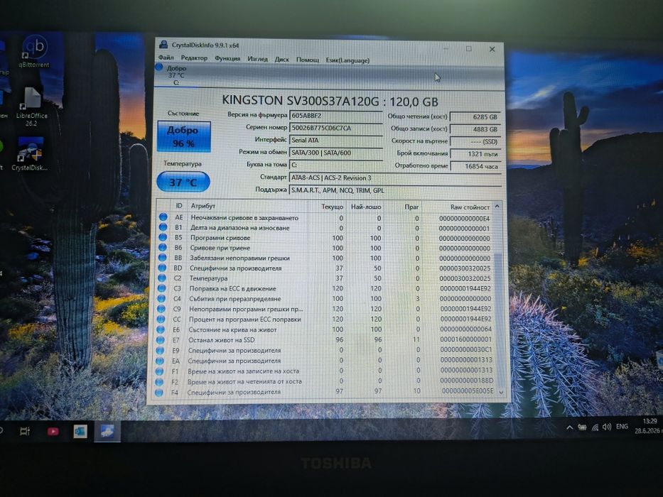This screenshot has width=663, height=497.
Task: Click the CrystalDiskInfo title bar icon
Action: (x=163, y=44)
